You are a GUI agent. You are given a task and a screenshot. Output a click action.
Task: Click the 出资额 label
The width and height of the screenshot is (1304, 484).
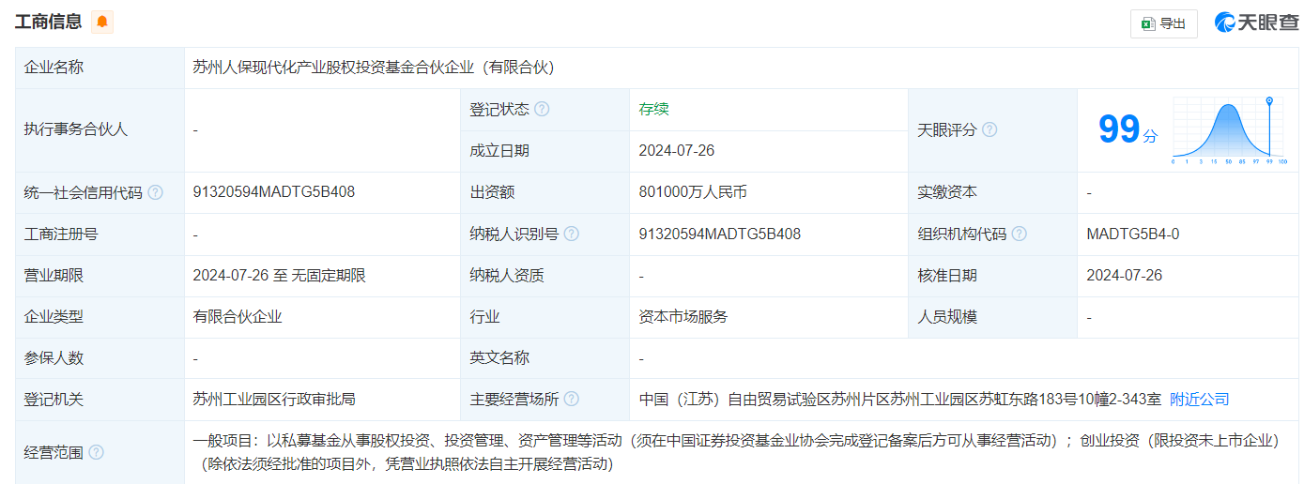(492, 192)
